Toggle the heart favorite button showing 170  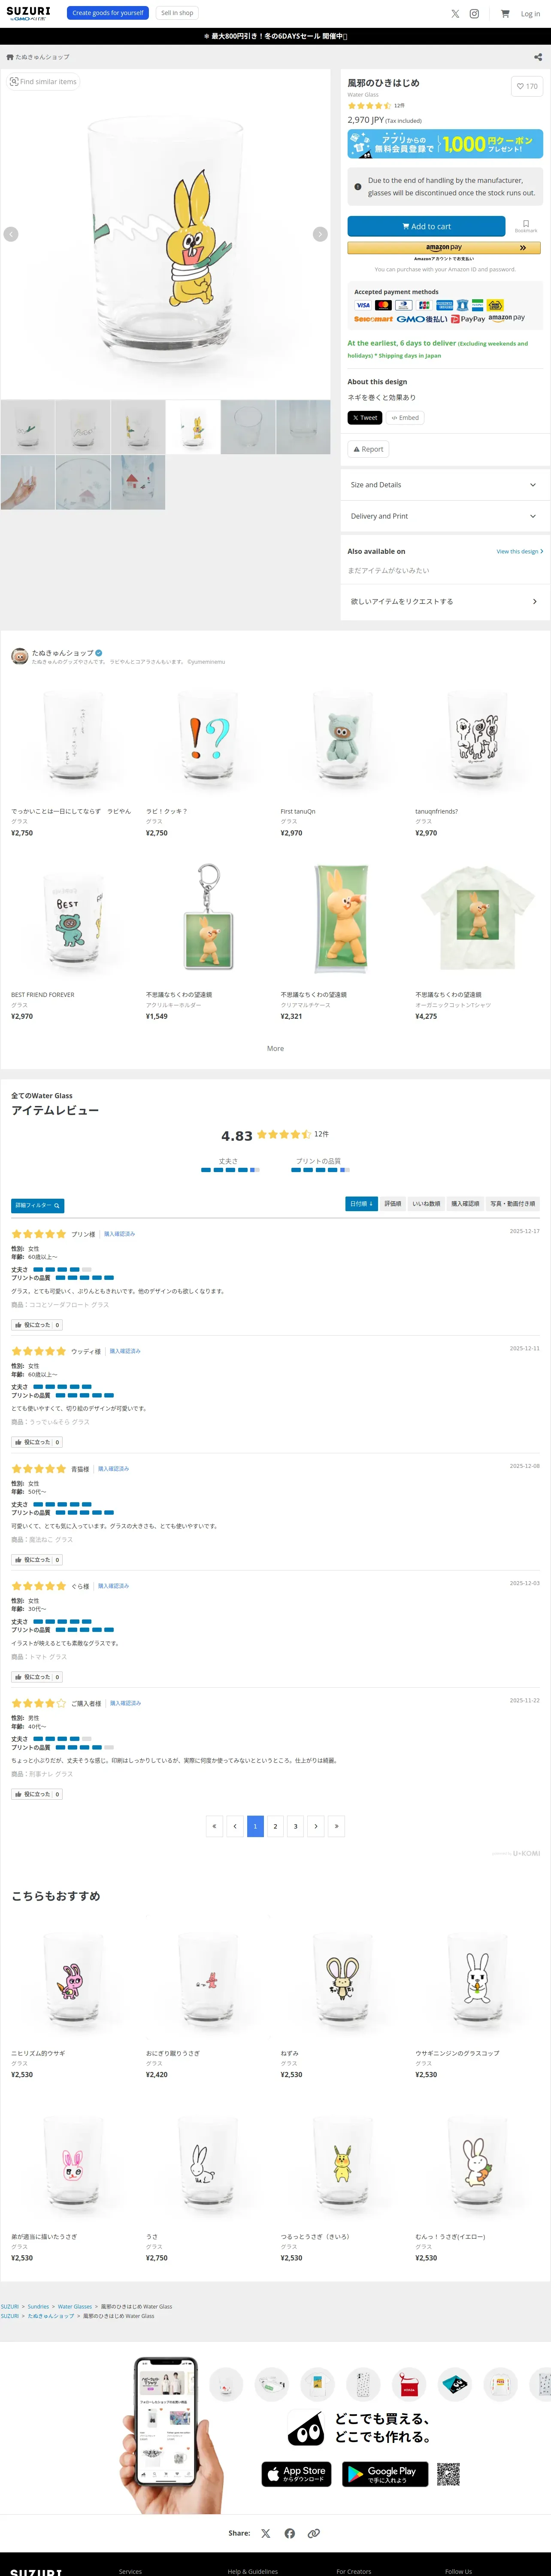pos(526,86)
